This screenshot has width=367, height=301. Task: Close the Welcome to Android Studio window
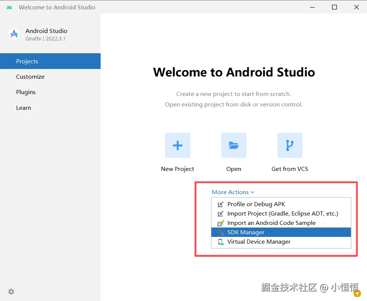357,7
